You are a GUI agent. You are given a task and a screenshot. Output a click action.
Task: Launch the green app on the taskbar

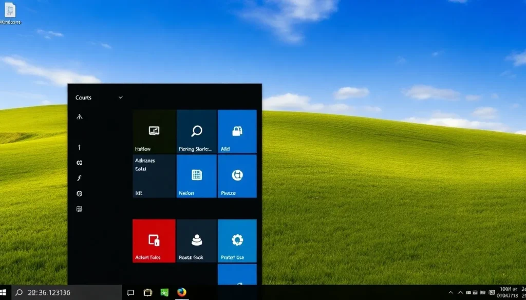pos(164,292)
